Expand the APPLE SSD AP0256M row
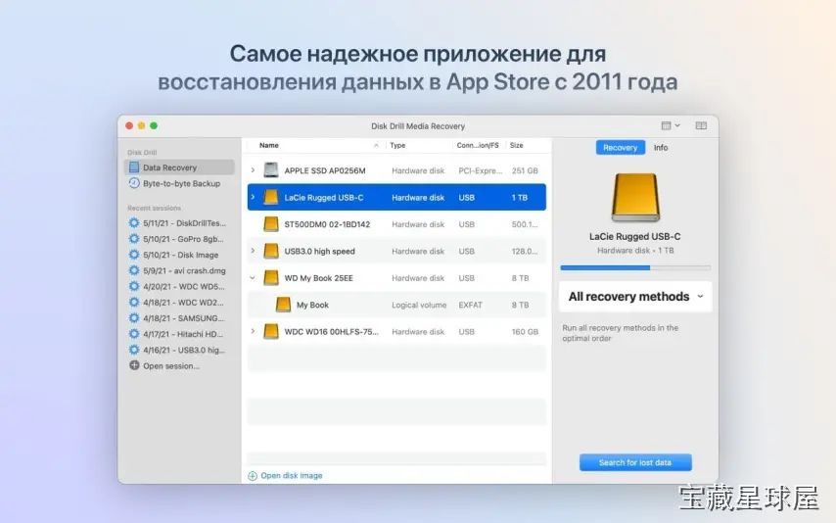This screenshot has height=523, width=836. (x=253, y=170)
